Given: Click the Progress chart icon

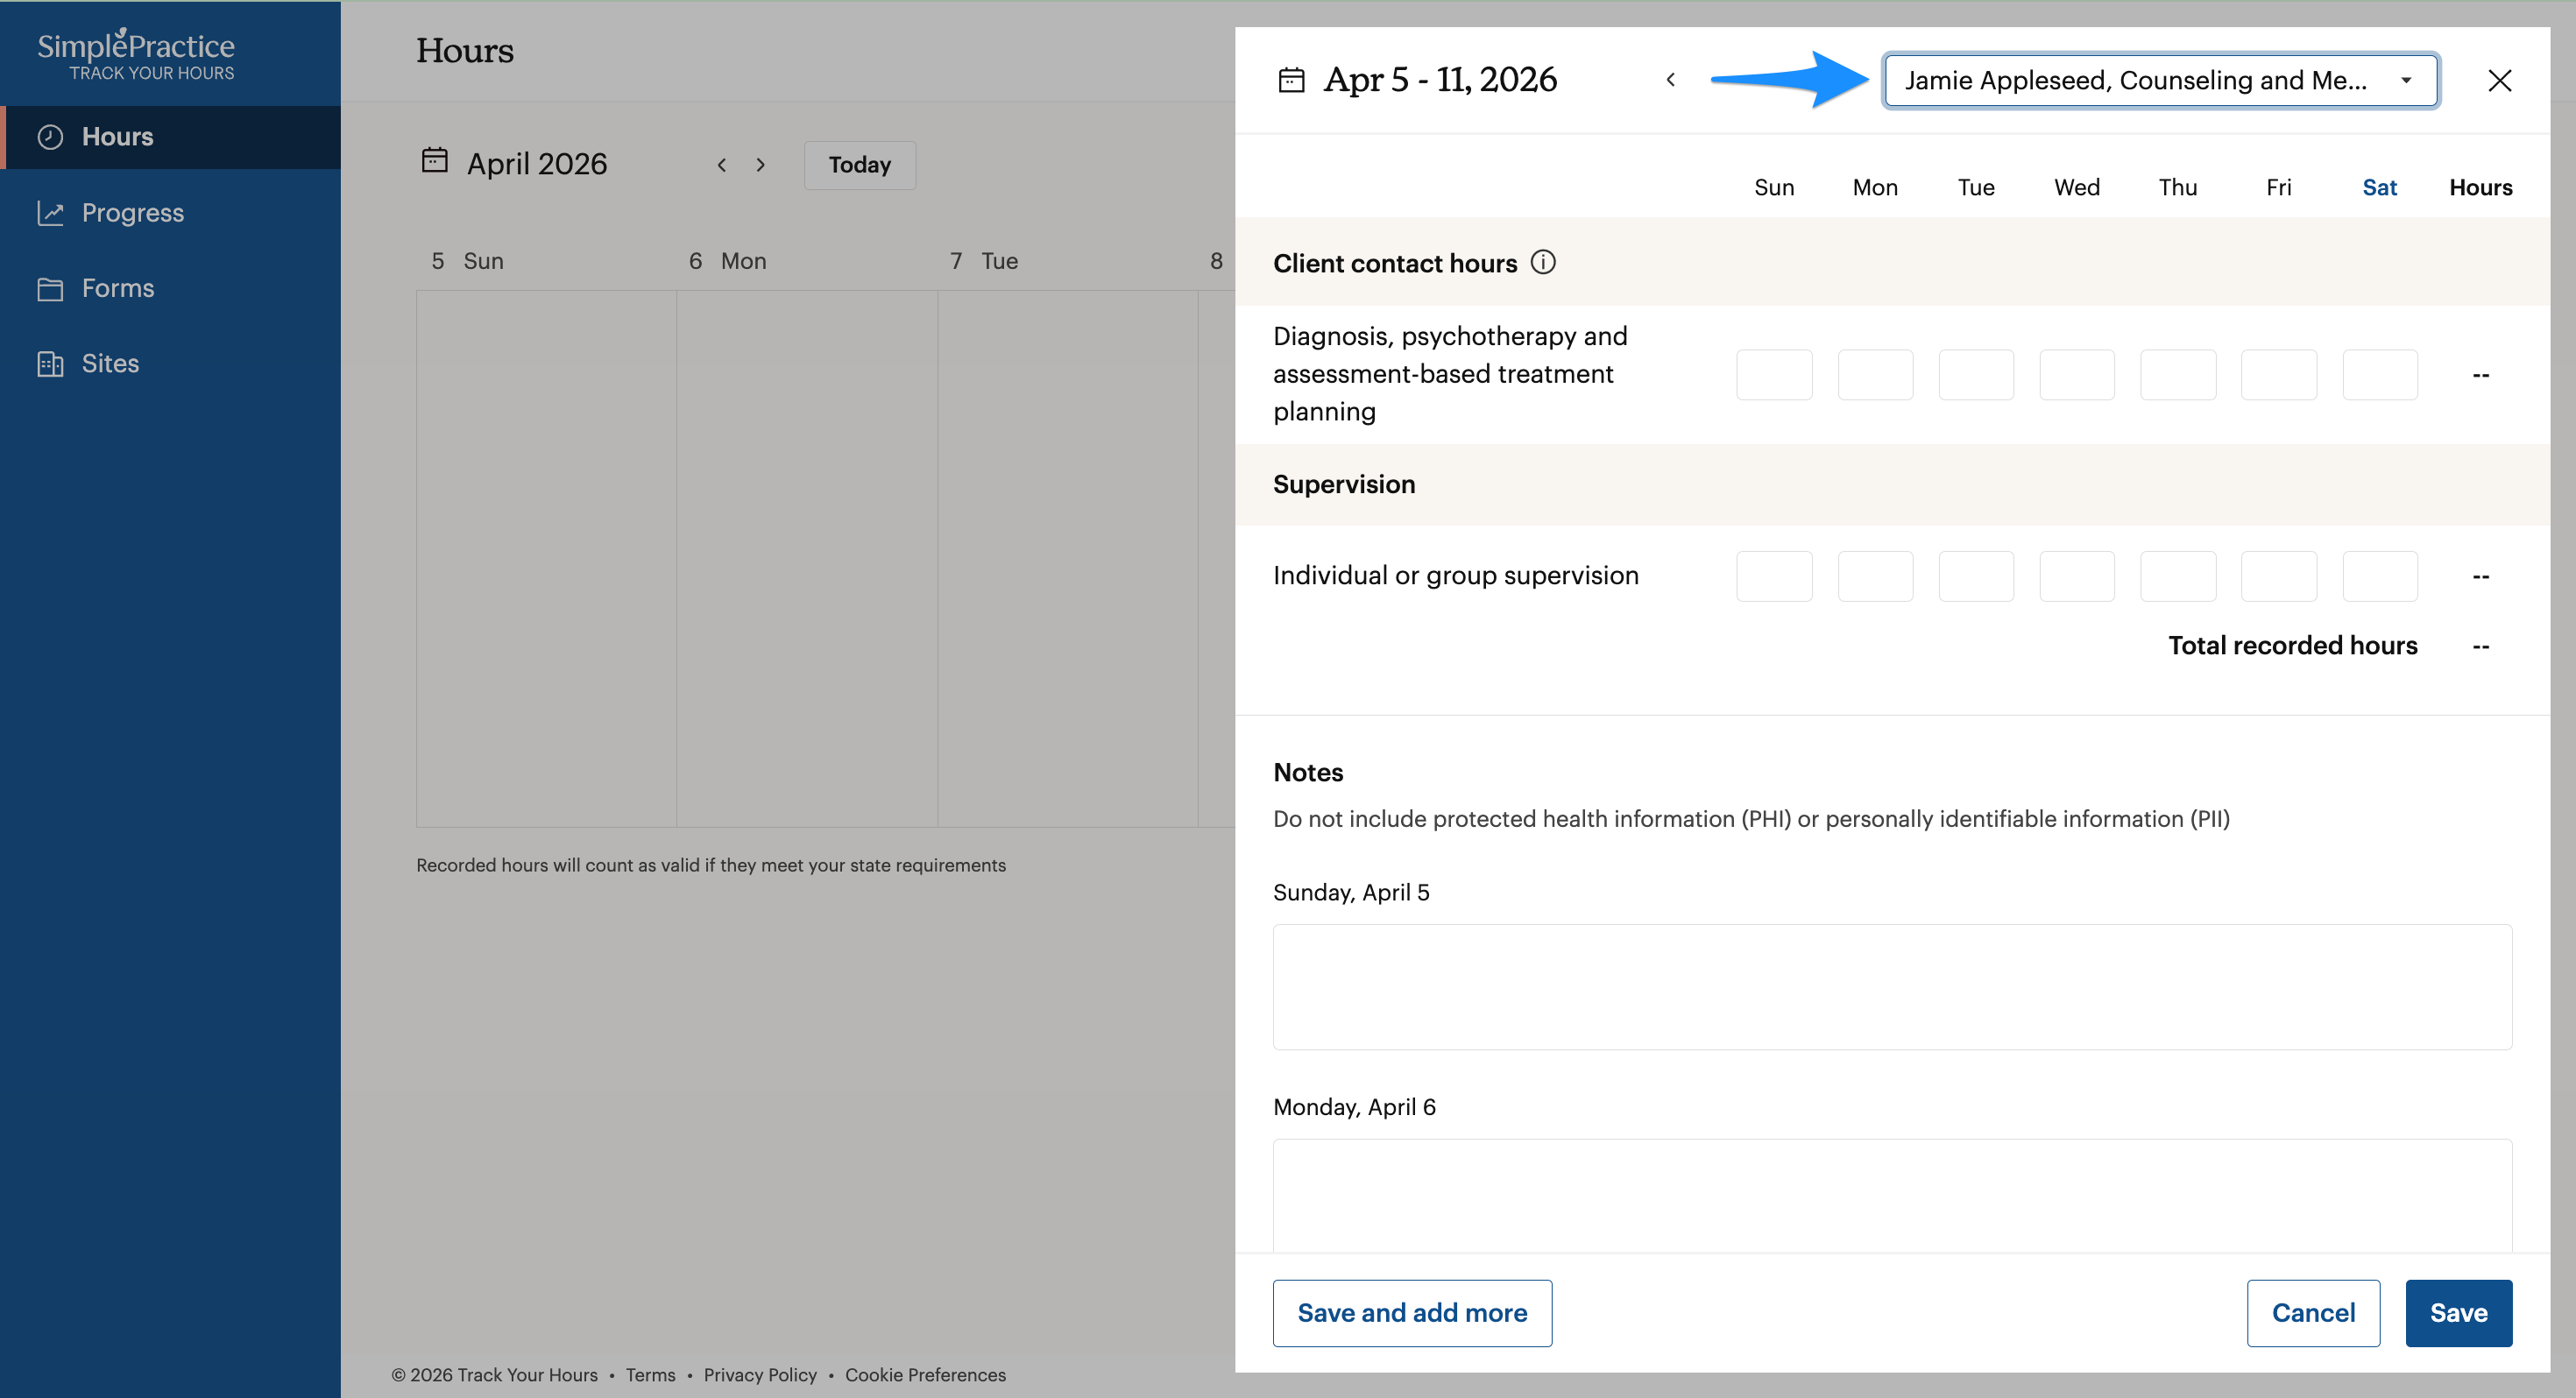Looking at the screenshot, I should click(x=50, y=213).
